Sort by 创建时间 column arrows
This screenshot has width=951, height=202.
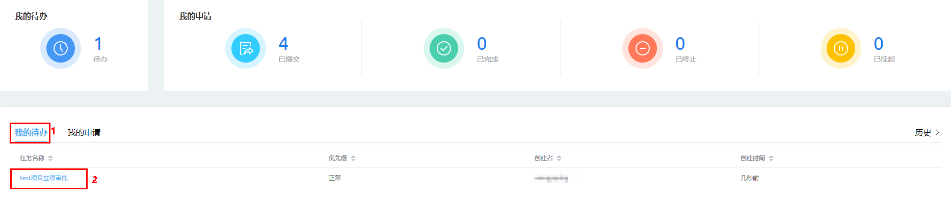pyautogui.click(x=771, y=158)
